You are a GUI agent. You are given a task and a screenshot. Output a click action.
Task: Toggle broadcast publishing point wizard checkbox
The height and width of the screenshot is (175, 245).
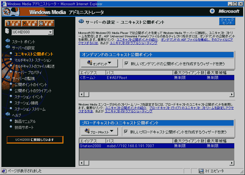coord(126,132)
